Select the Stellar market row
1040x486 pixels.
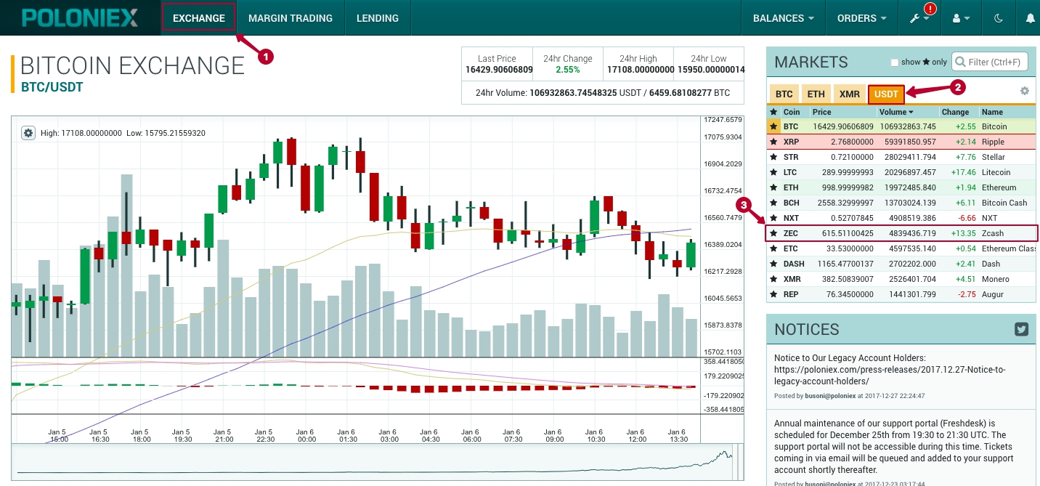(901, 157)
